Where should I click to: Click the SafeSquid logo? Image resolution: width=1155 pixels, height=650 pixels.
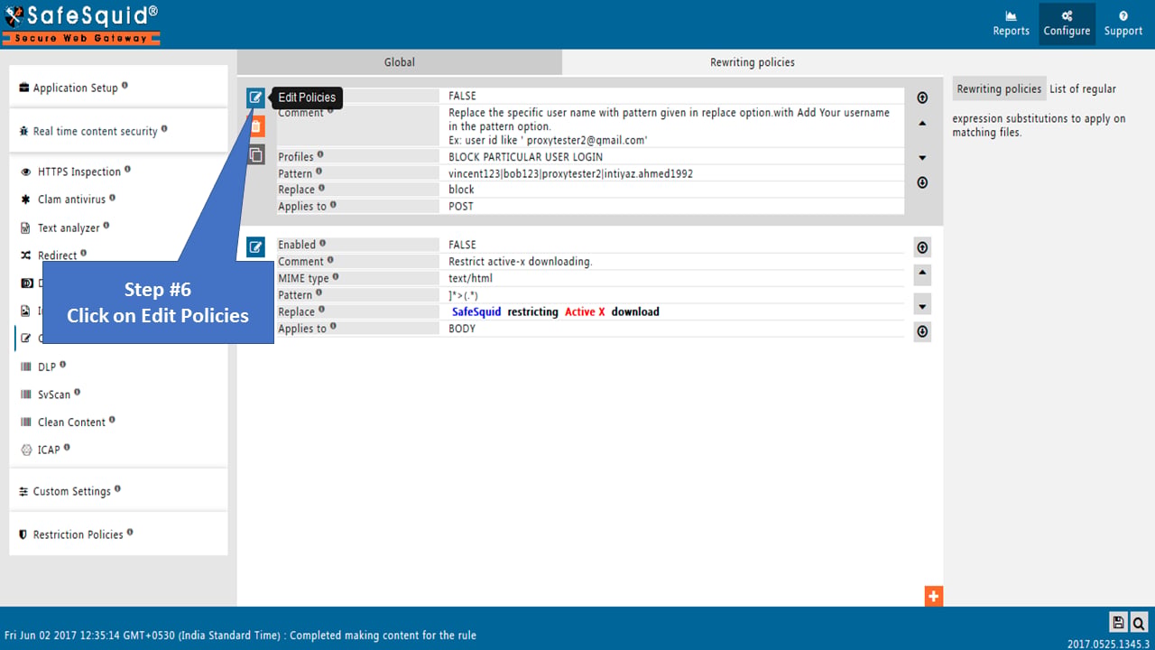pos(81,24)
